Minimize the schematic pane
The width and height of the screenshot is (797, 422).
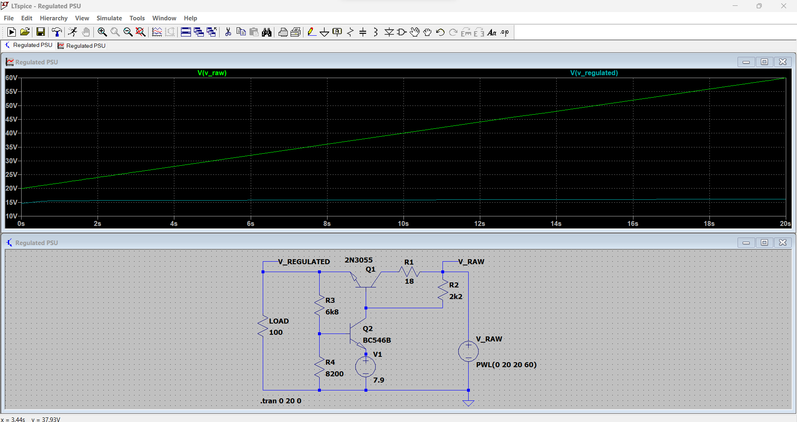click(746, 243)
